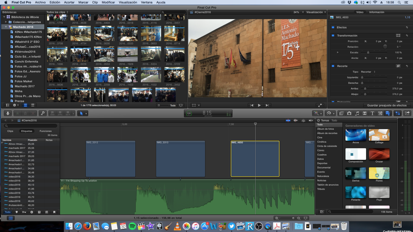The height and width of the screenshot is (232, 413).
Task: Reject the selection with the red X button
Action: click(x=33, y=113)
